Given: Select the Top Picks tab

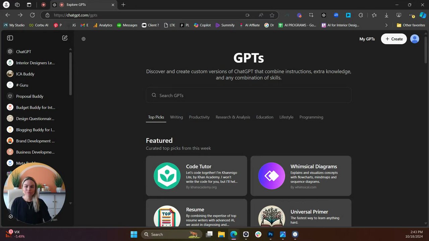Looking at the screenshot, I should (x=156, y=117).
